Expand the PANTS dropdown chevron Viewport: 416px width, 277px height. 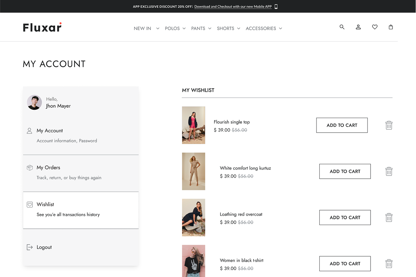pyautogui.click(x=210, y=28)
